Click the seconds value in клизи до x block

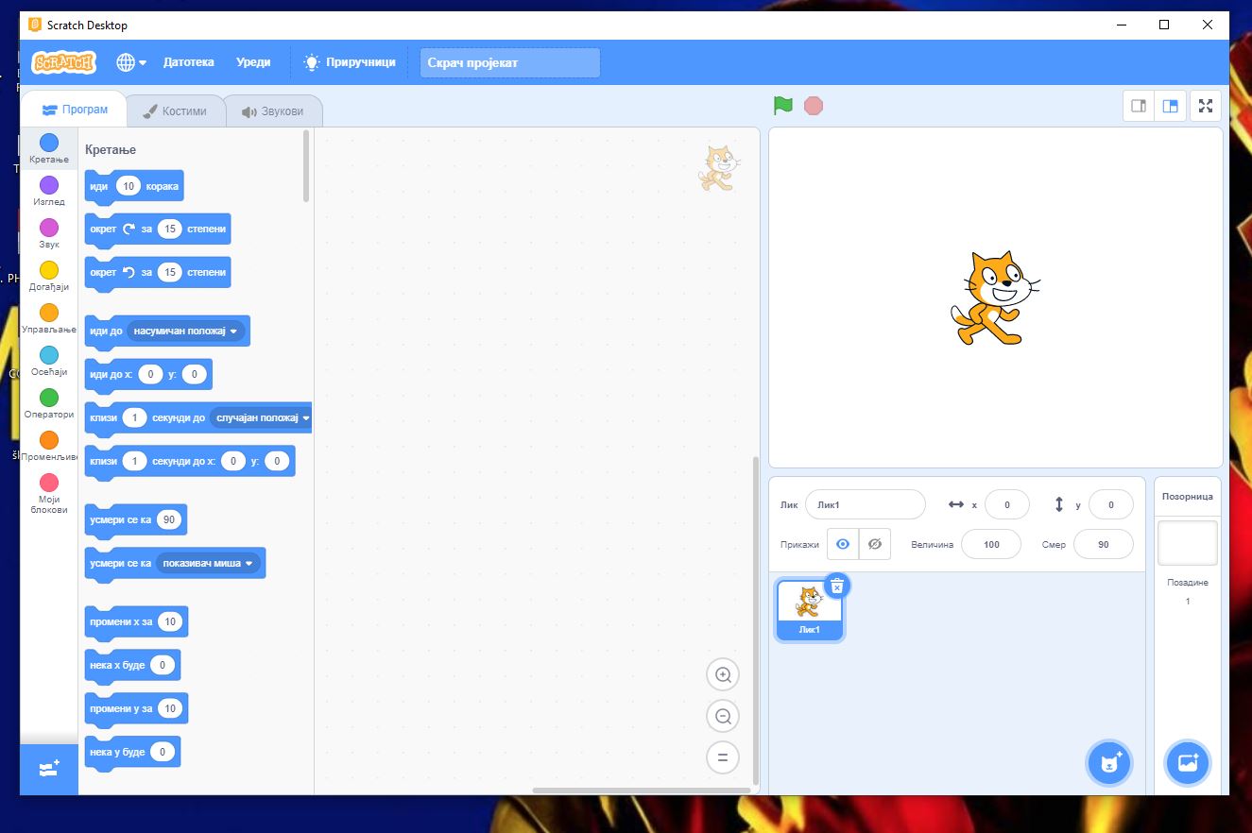(135, 461)
